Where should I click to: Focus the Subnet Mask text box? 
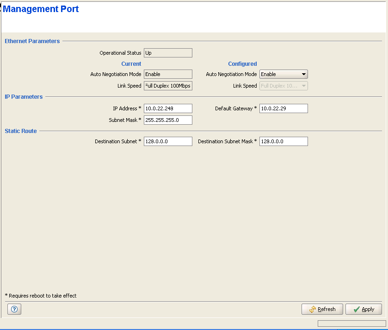coord(168,120)
